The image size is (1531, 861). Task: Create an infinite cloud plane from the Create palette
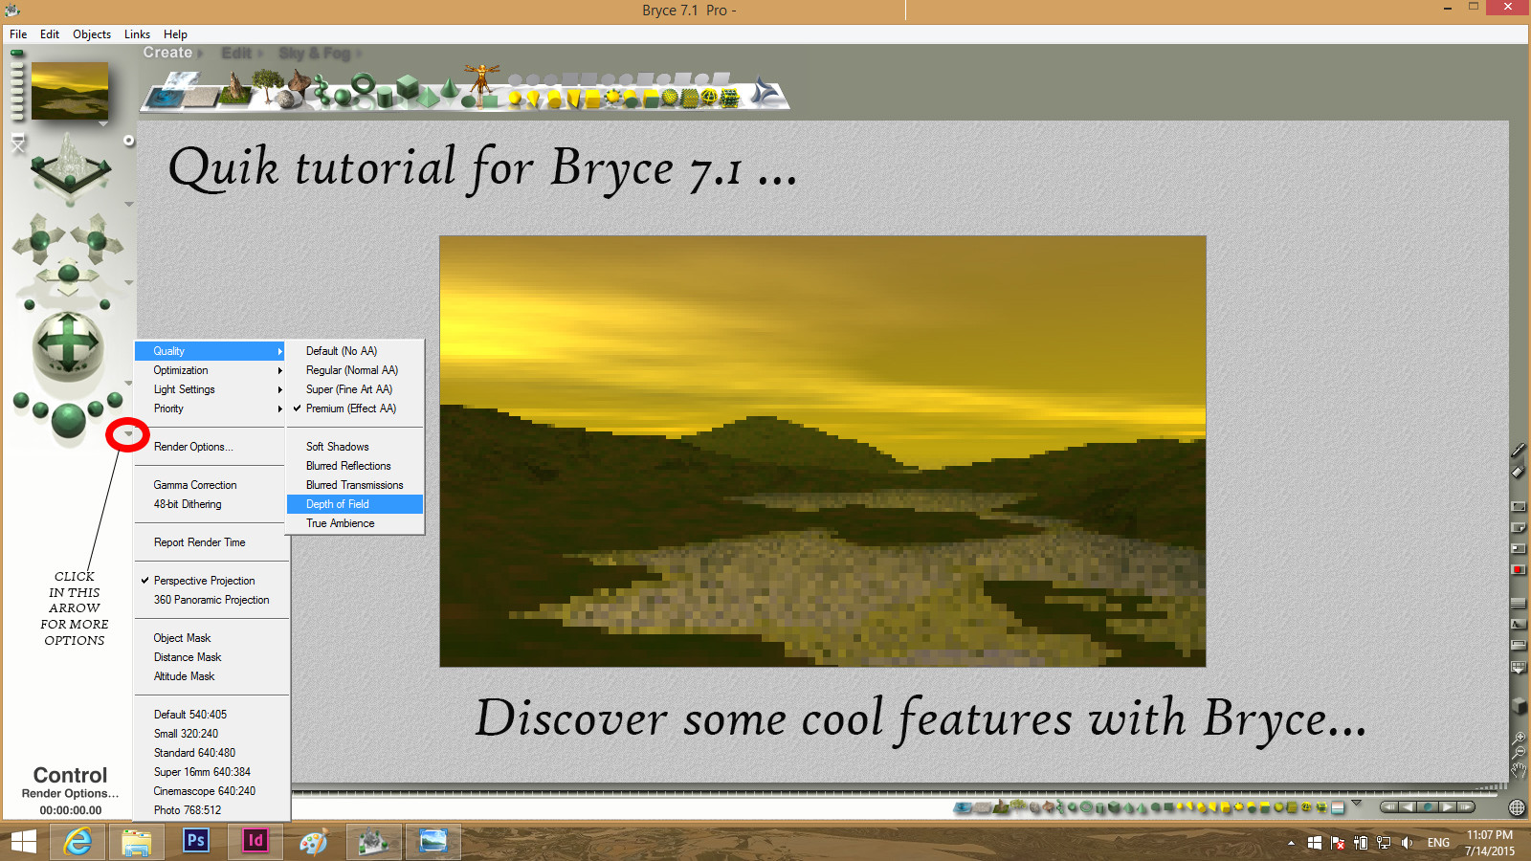(184, 79)
